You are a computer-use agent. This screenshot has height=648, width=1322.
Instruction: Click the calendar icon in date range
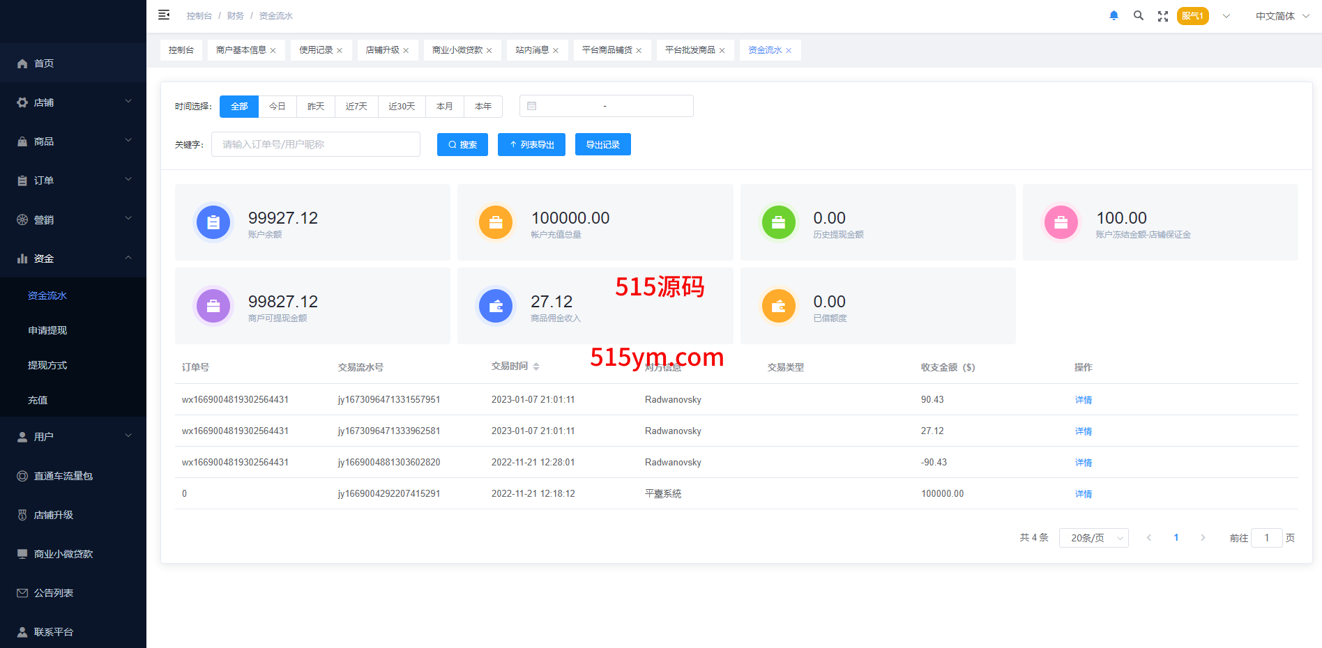(532, 106)
